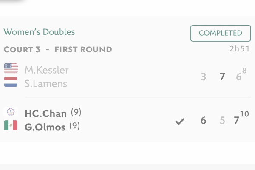This screenshot has height=170, width=255.
Task: Click the United States flag icon
Action: 11,68
